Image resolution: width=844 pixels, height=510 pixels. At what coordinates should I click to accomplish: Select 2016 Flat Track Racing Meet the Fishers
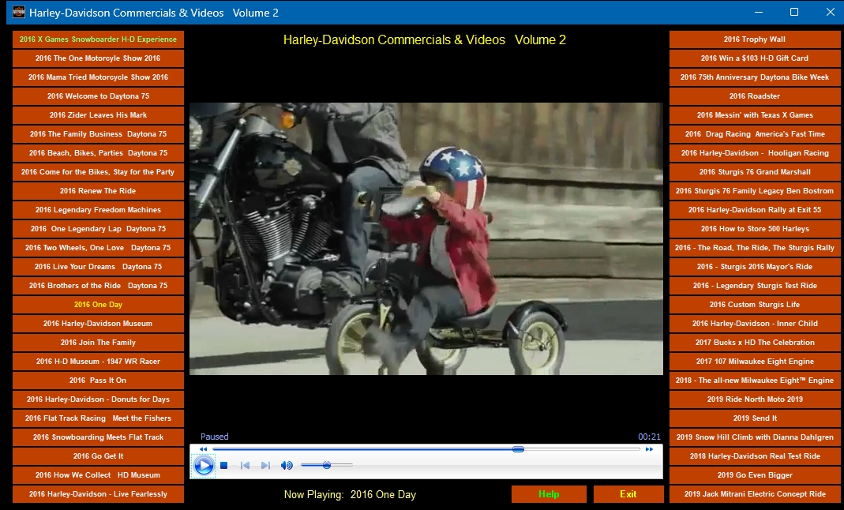click(x=98, y=418)
